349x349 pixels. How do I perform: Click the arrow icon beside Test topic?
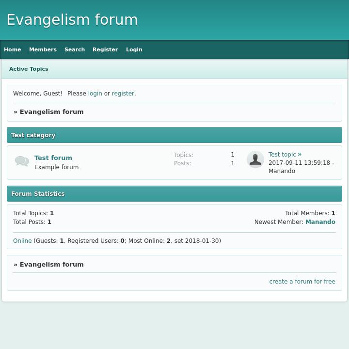click(300, 154)
